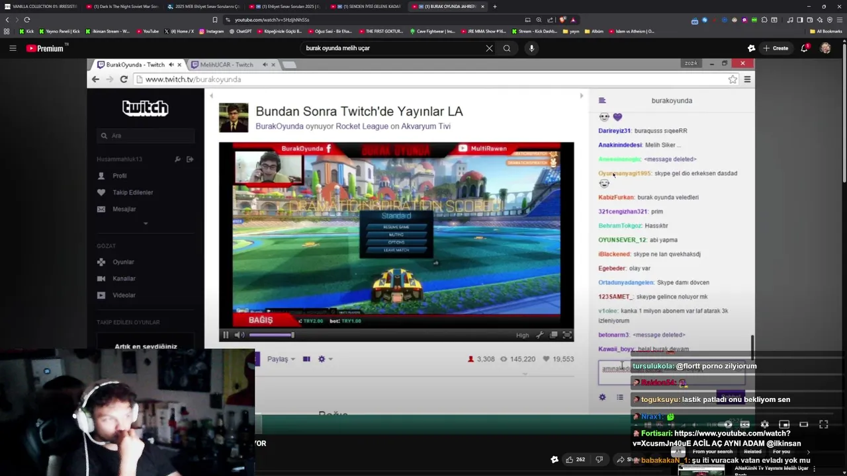Open Twitch chat settings gear
Screen dimensions: 847x476
pos(602,397)
